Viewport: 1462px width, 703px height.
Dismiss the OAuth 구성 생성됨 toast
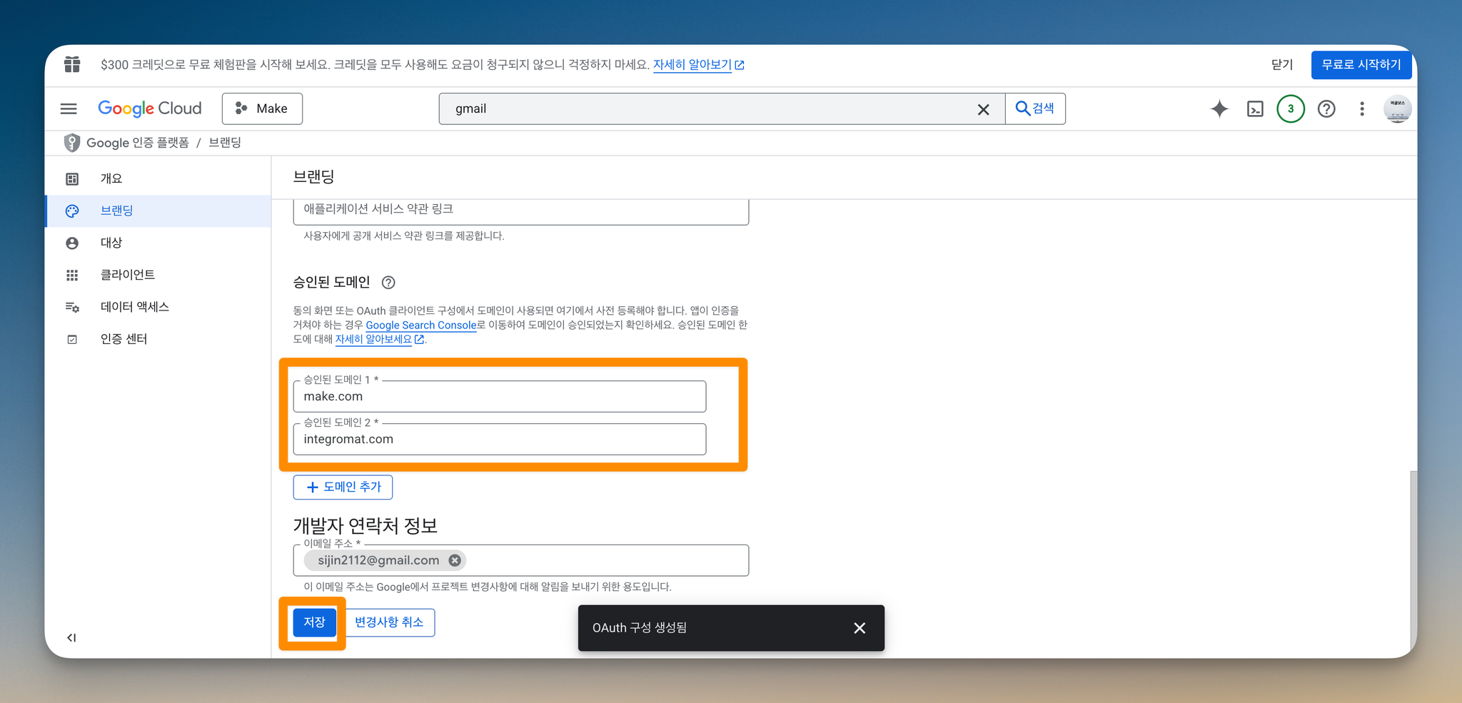[x=859, y=628]
